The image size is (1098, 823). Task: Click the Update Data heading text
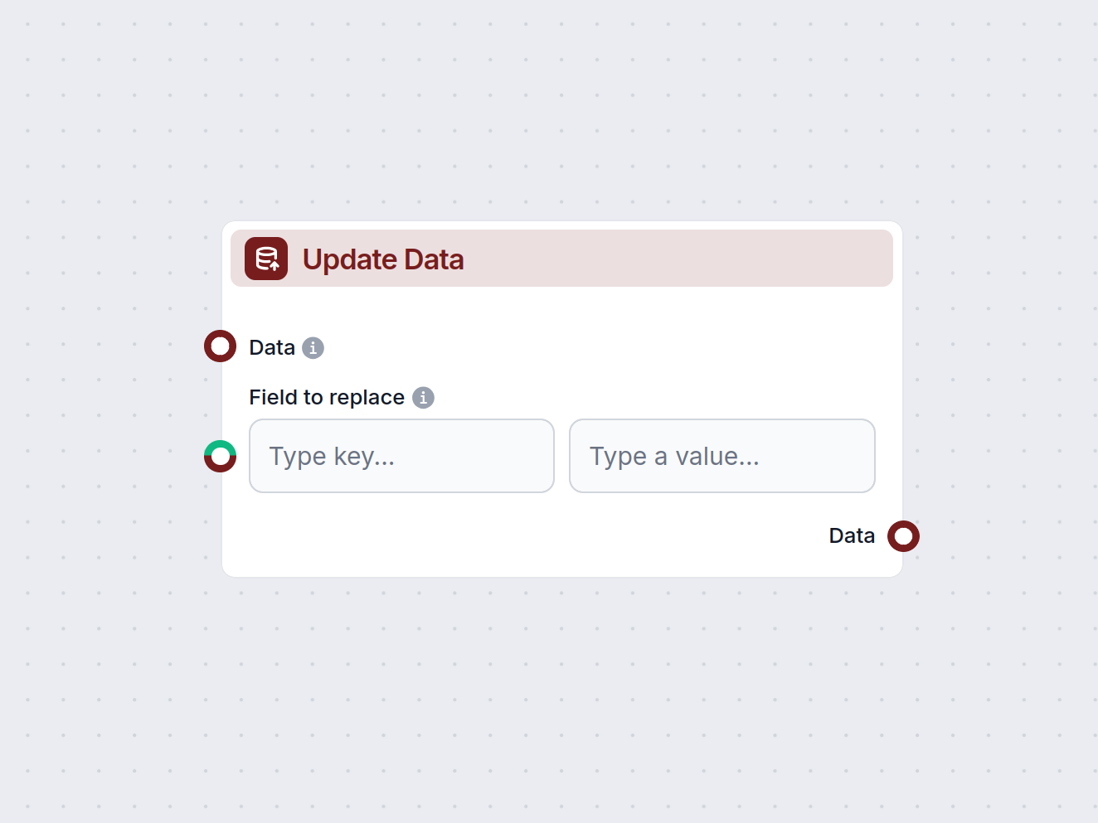(382, 259)
